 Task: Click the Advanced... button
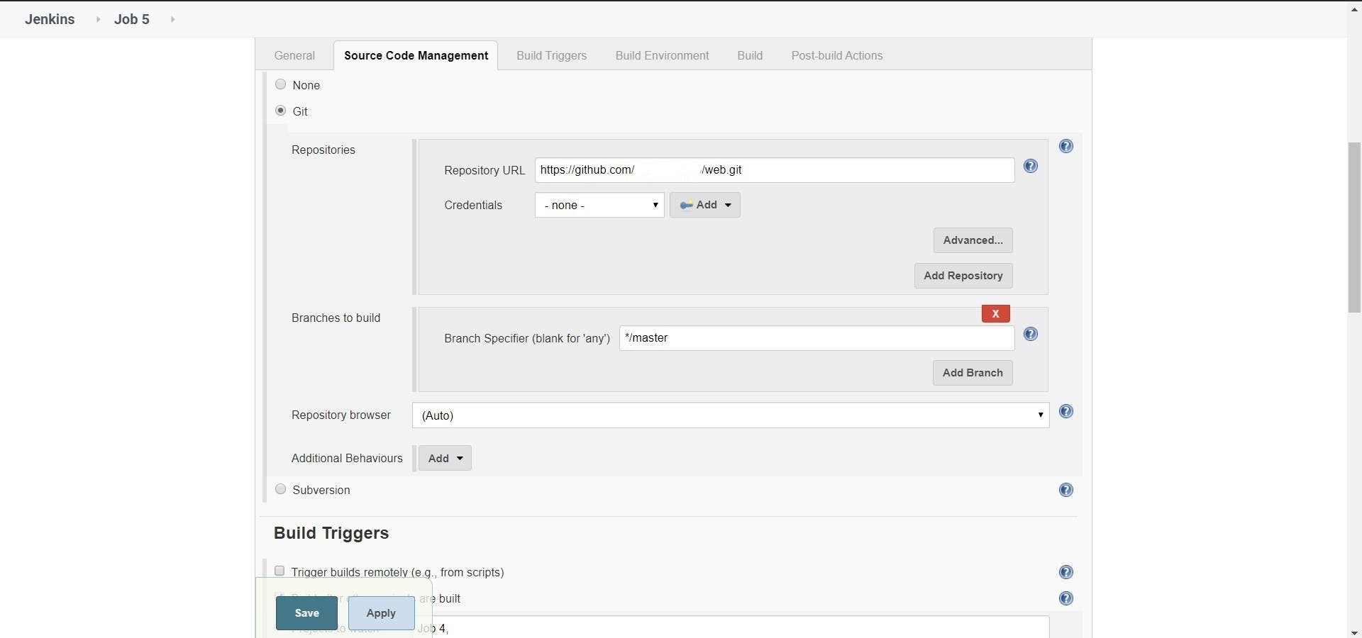click(x=973, y=240)
